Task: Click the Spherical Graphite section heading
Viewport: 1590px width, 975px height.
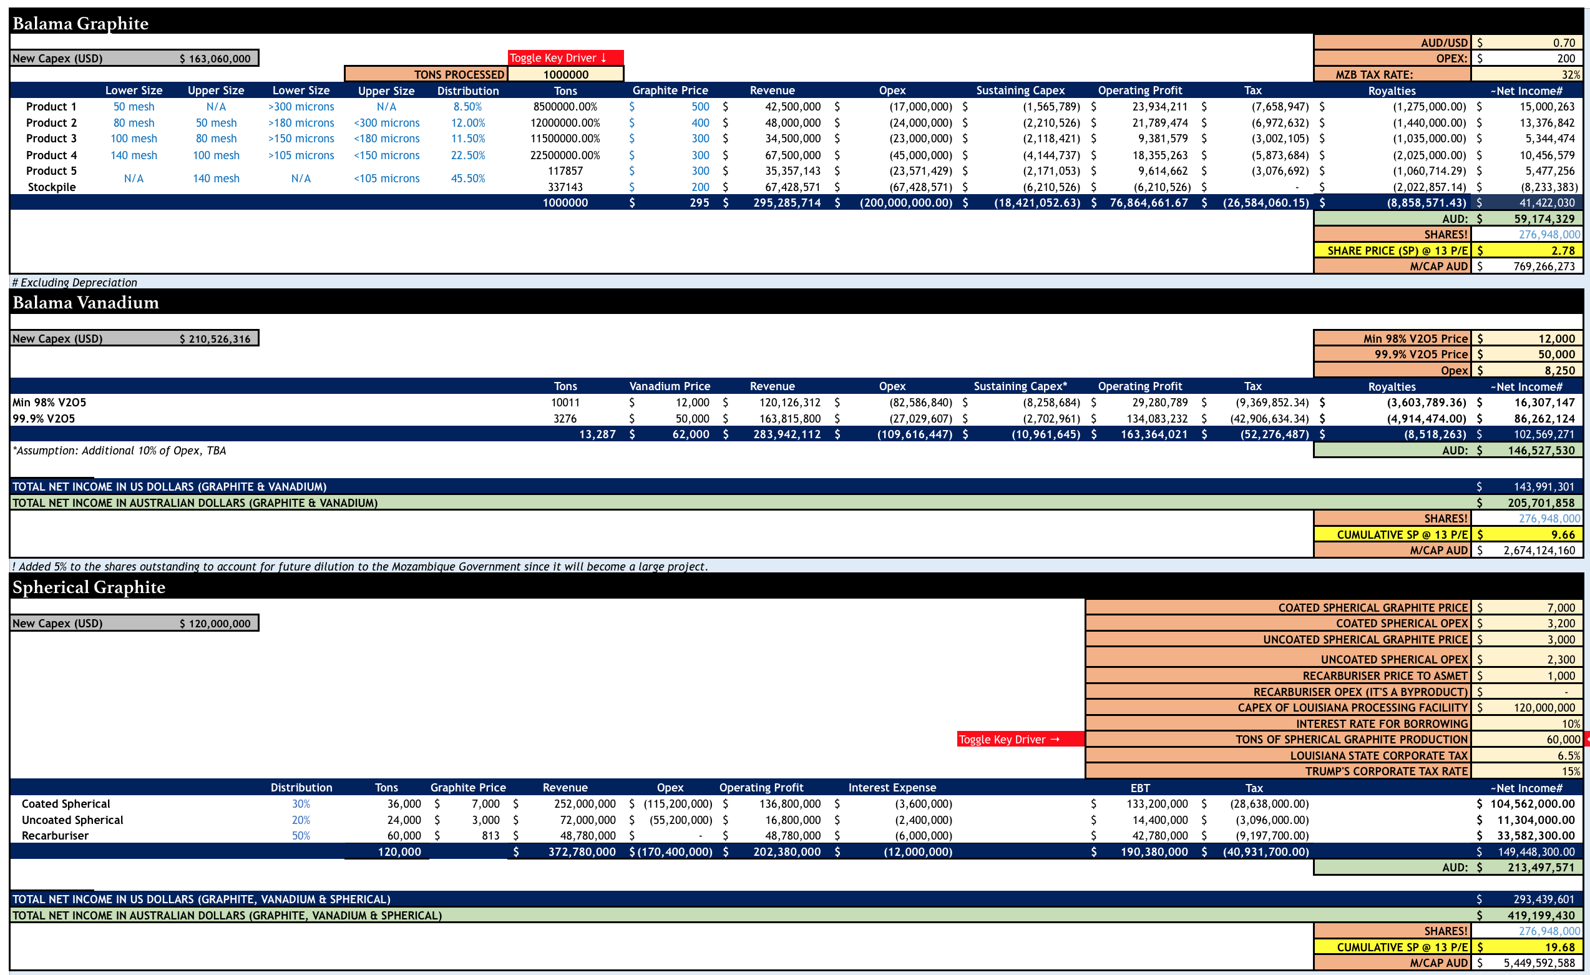Action: [x=89, y=587]
